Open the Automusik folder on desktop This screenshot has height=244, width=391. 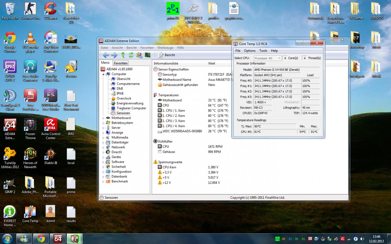pos(315,11)
